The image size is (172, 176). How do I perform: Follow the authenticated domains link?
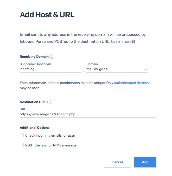(132, 83)
